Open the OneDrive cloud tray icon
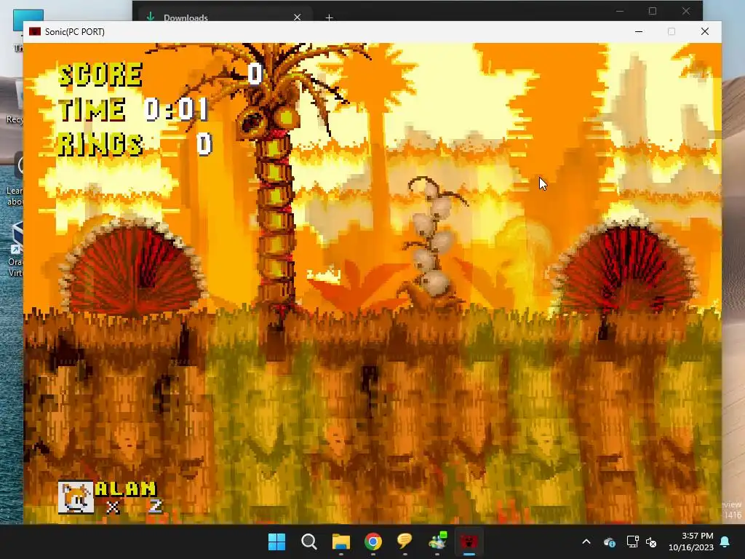745x559 pixels. pyautogui.click(x=610, y=542)
